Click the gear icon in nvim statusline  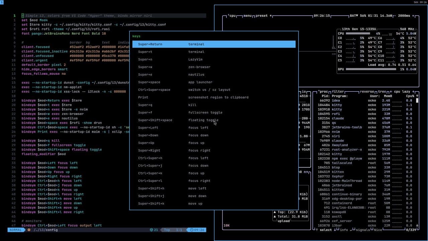click(29, 230)
